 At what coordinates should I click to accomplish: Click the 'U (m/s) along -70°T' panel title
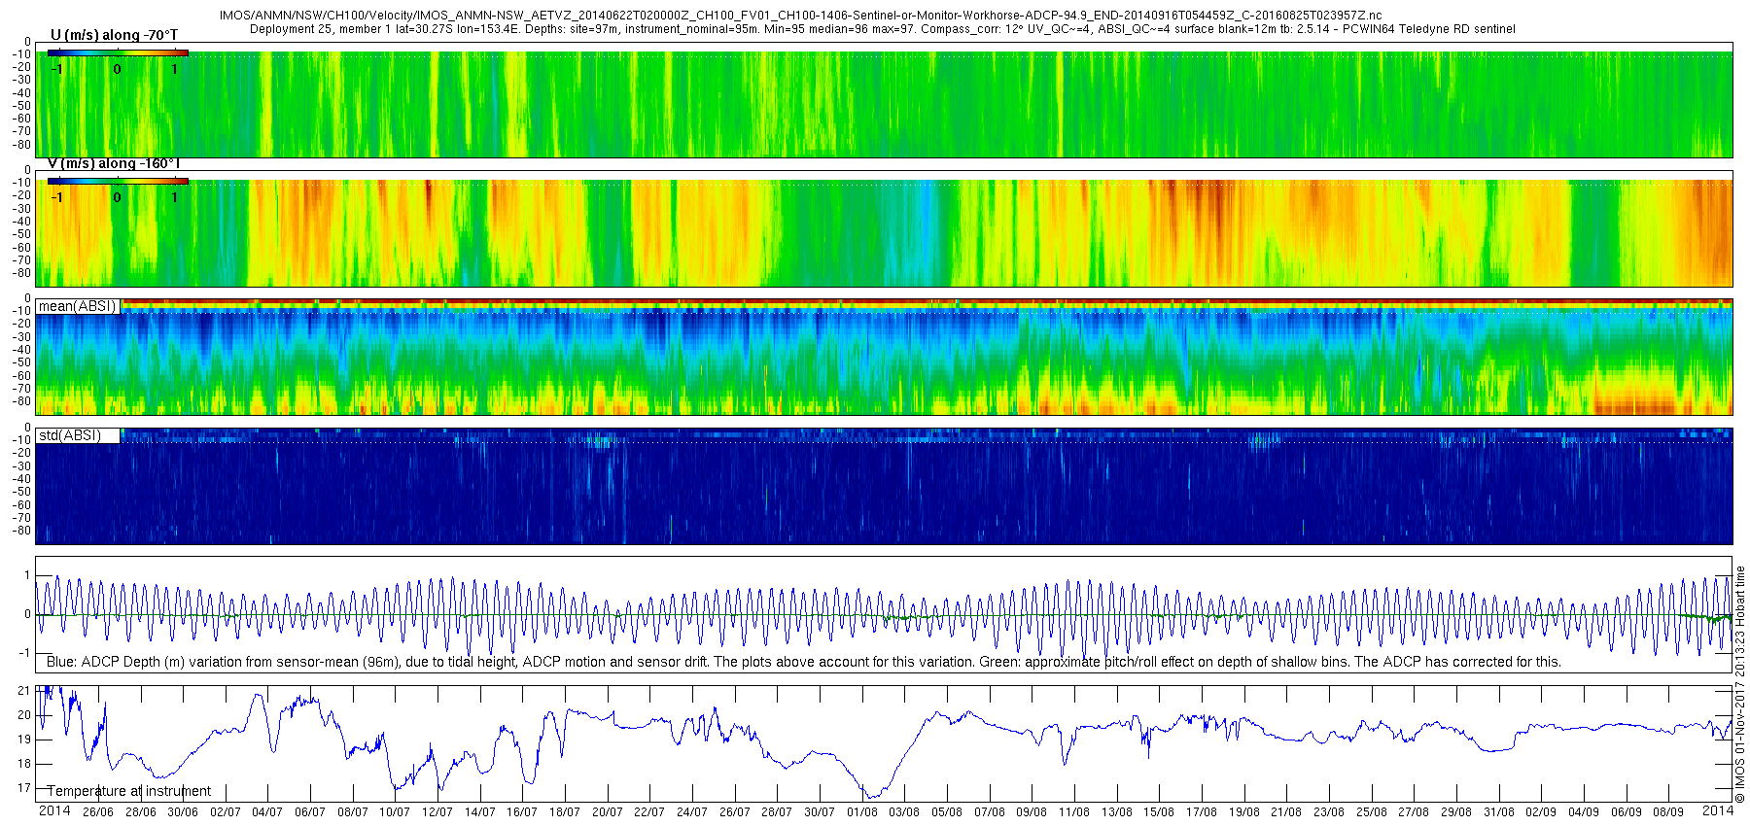coord(114,35)
